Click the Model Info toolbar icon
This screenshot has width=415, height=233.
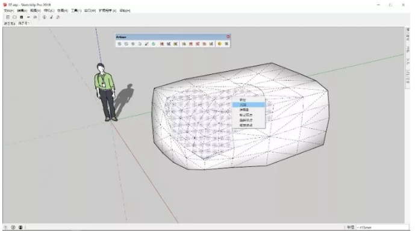(x=45, y=17)
